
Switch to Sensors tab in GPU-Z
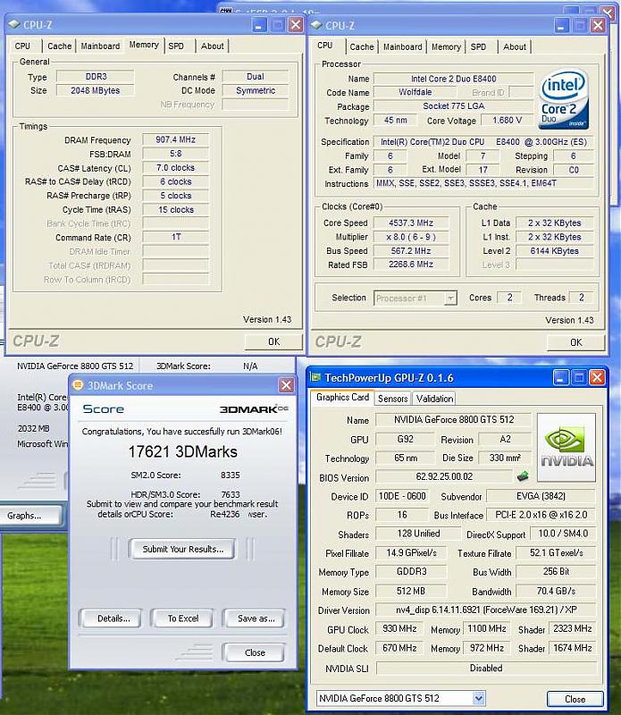[x=392, y=399]
